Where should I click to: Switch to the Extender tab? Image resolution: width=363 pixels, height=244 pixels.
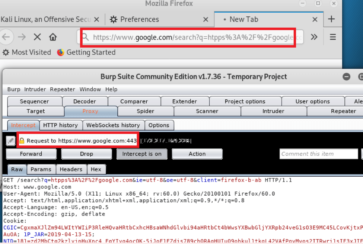185,101
